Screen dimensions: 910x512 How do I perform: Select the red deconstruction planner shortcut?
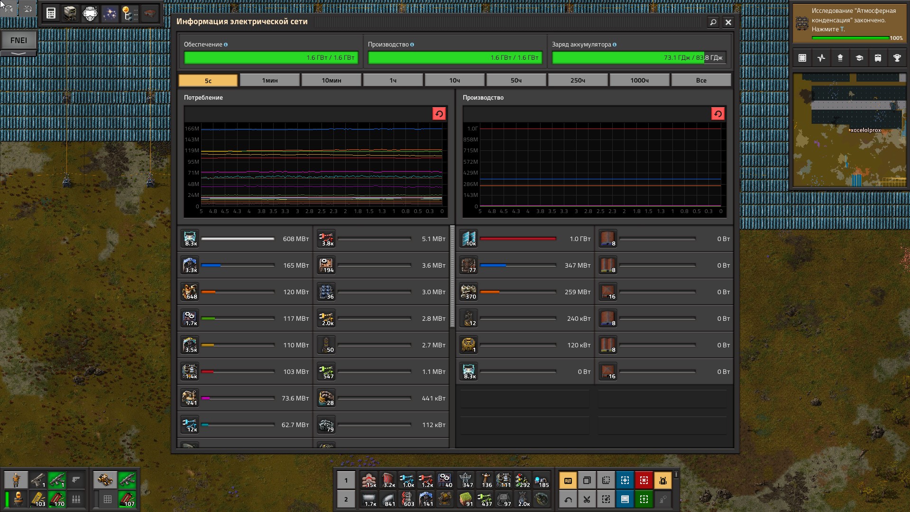pyautogui.click(x=644, y=480)
